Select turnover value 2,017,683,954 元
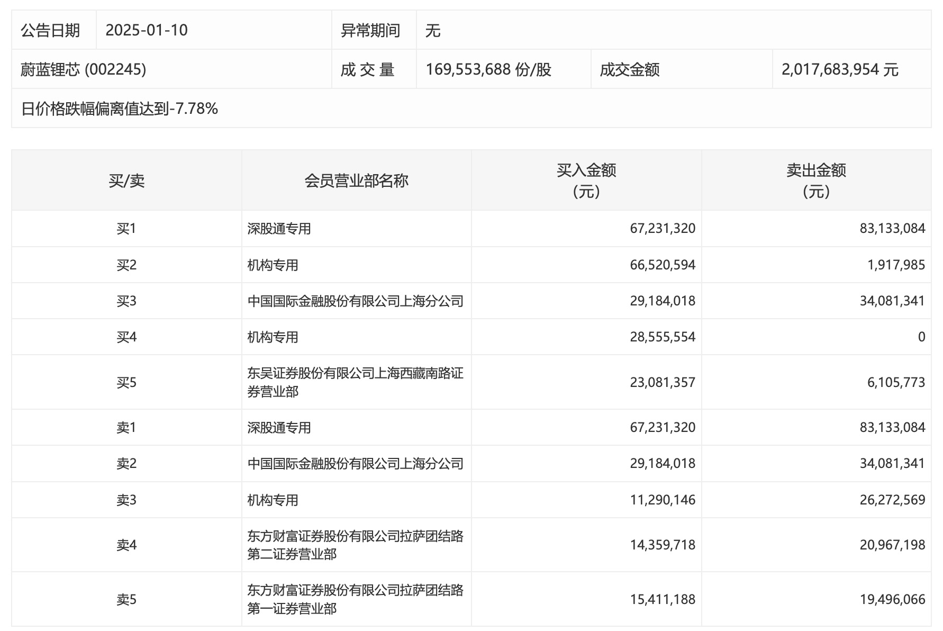The image size is (943, 631). pos(840,69)
